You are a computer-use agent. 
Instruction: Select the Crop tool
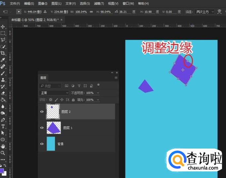(x=3, y=53)
